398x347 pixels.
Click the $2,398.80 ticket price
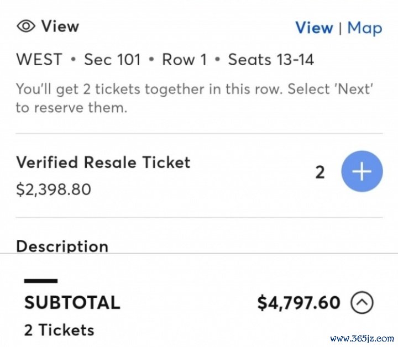[x=54, y=190]
